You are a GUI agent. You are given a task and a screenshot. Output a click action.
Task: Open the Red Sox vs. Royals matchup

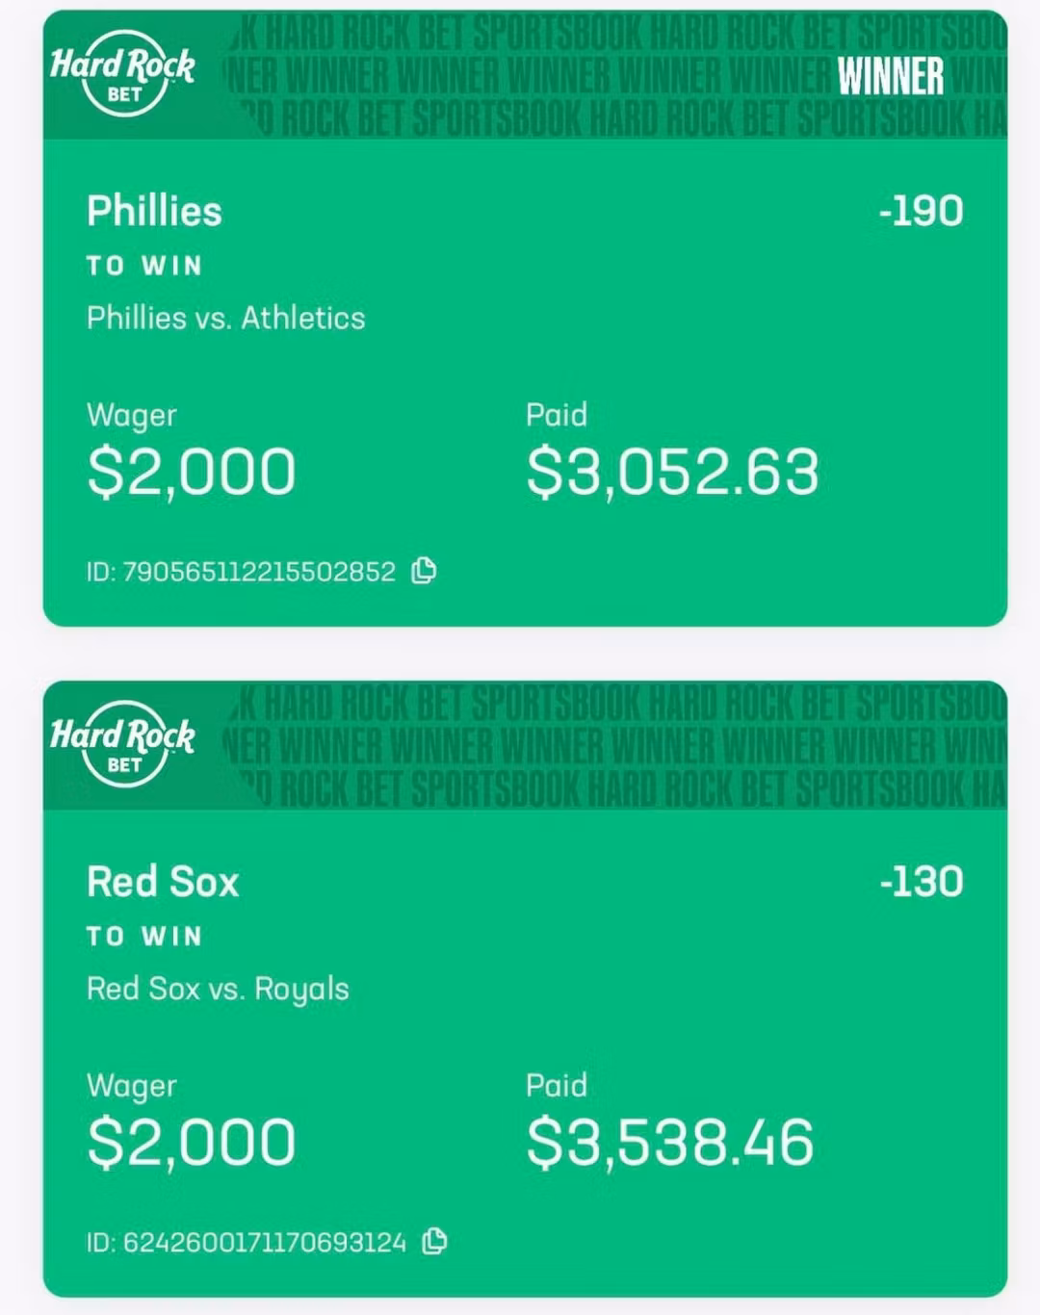click(218, 989)
